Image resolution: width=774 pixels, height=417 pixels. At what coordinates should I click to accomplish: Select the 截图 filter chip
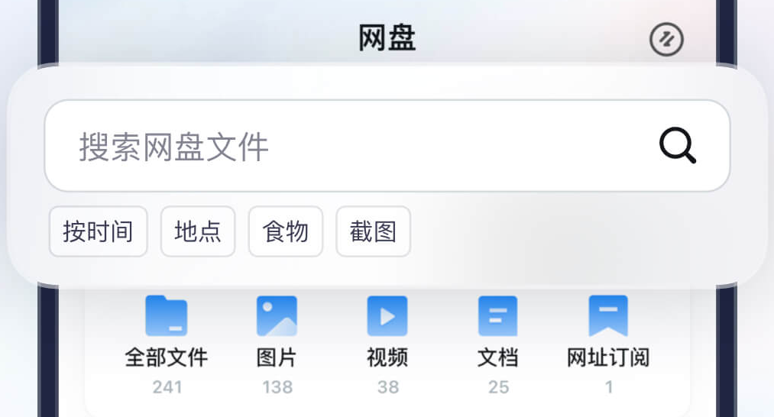(x=373, y=231)
